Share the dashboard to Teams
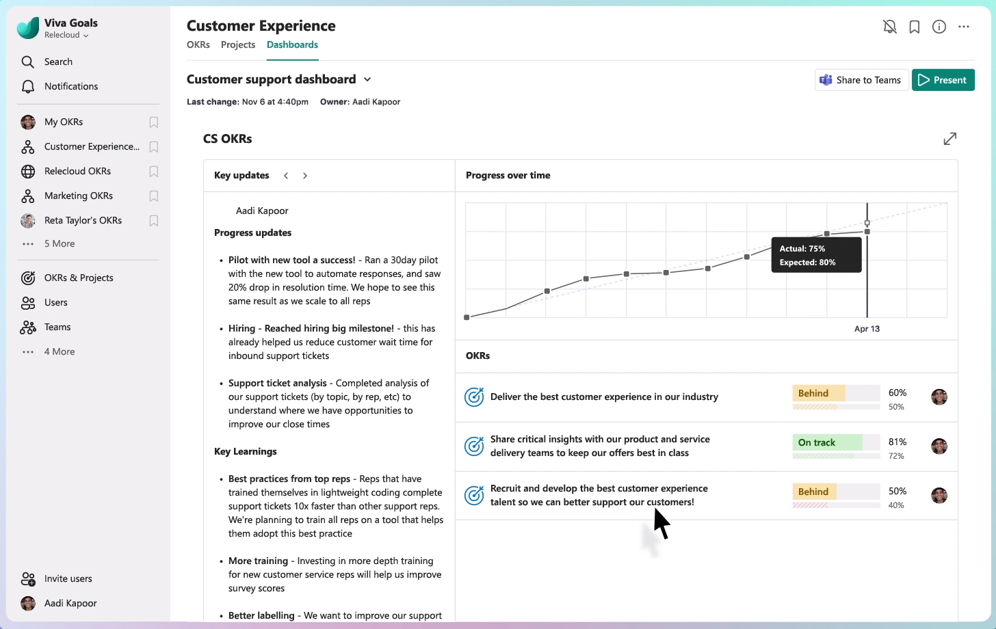 coord(861,79)
